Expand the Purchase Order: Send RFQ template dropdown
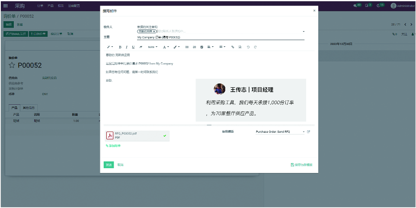The image size is (416, 208). tap(304, 131)
